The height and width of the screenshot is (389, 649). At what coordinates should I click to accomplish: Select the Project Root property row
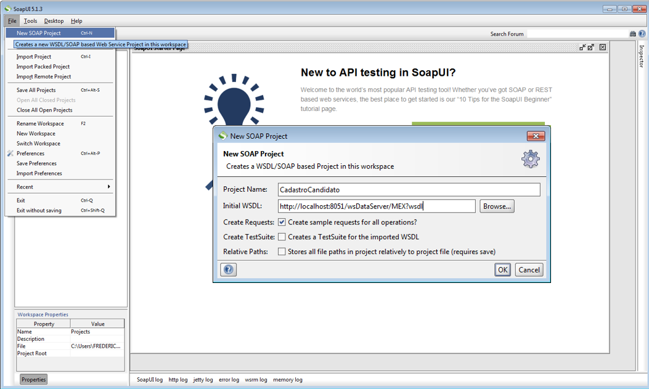(x=70, y=353)
